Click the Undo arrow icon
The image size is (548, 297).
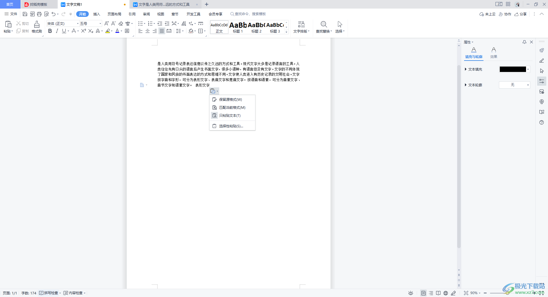point(53,14)
